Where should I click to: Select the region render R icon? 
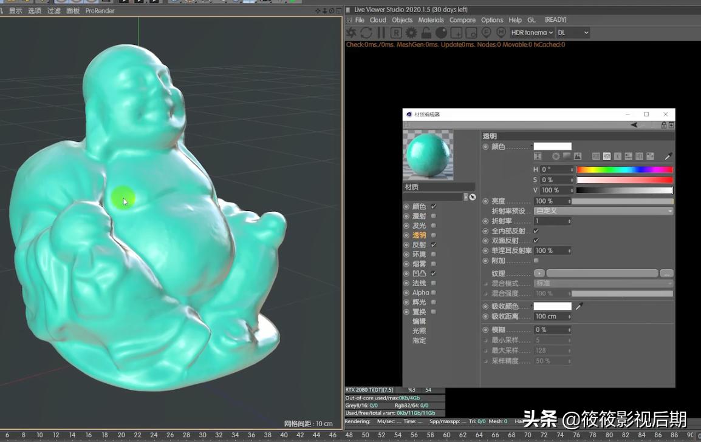pos(395,33)
